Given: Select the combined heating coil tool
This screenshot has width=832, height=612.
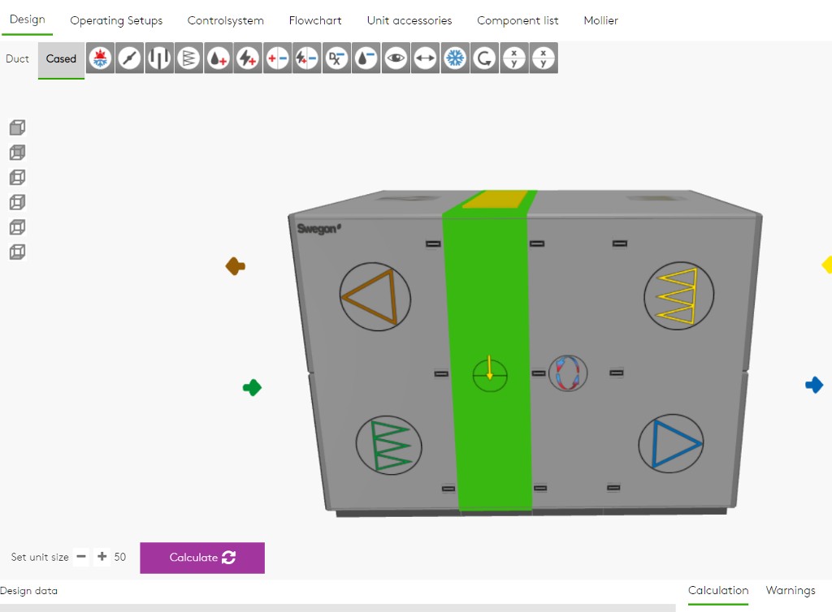Looking at the screenshot, I should click(x=277, y=58).
